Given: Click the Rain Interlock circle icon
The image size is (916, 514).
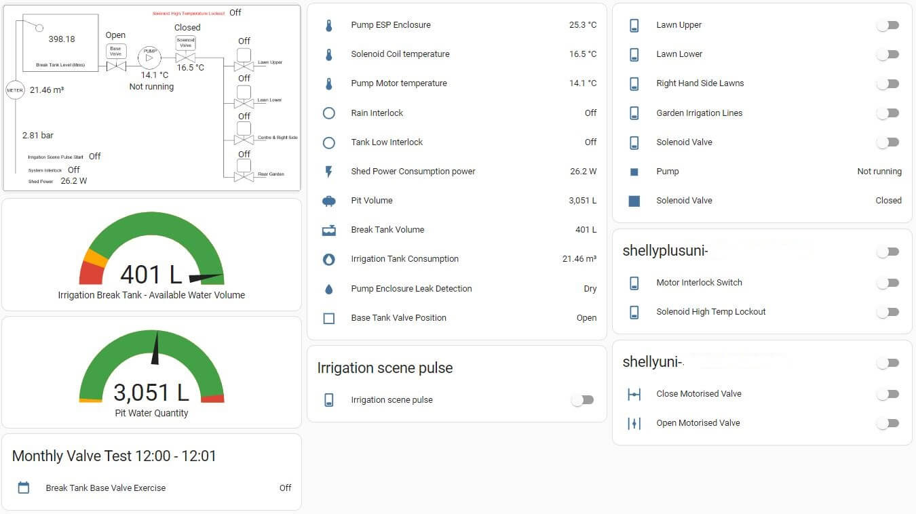Looking at the screenshot, I should pyautogui.click(x=329, y=113).
